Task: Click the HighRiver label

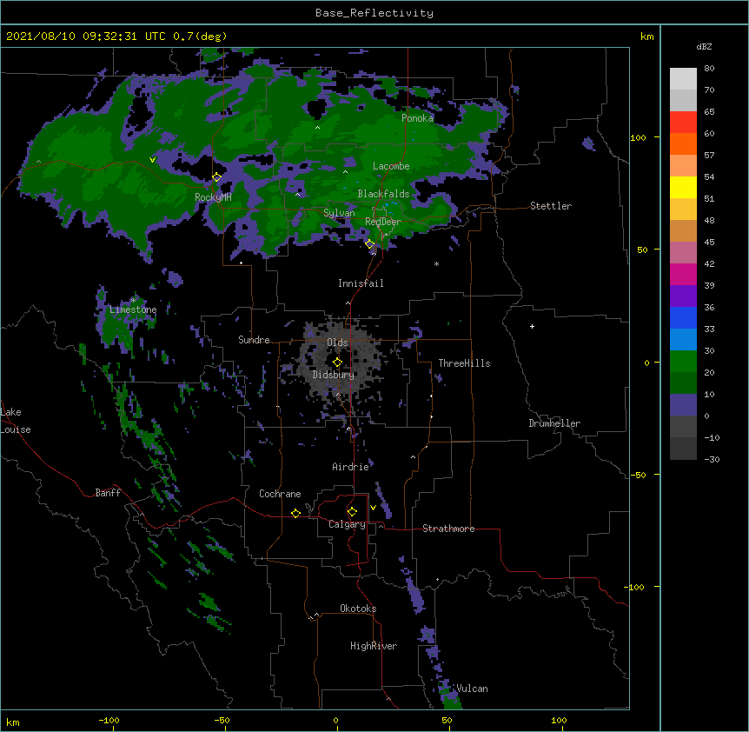Action: click(374, 646)
